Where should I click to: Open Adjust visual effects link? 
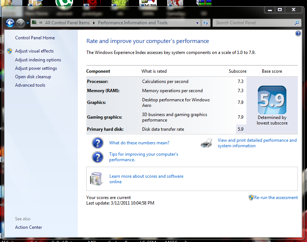click(x=34, y=51)
